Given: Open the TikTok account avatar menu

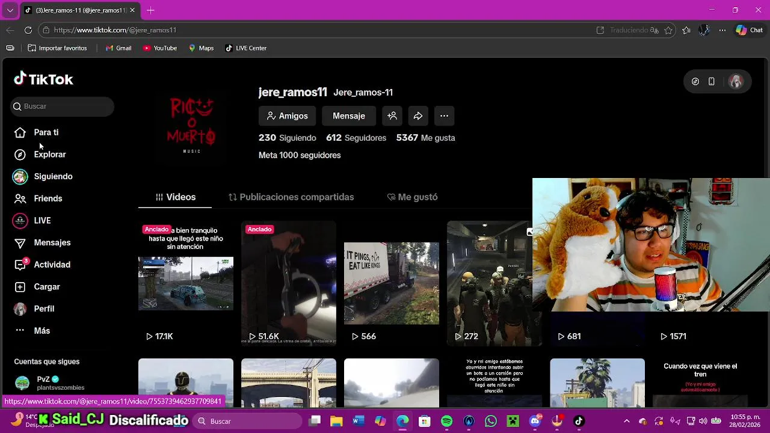Looking at the screenshot, I should point(736,82).
